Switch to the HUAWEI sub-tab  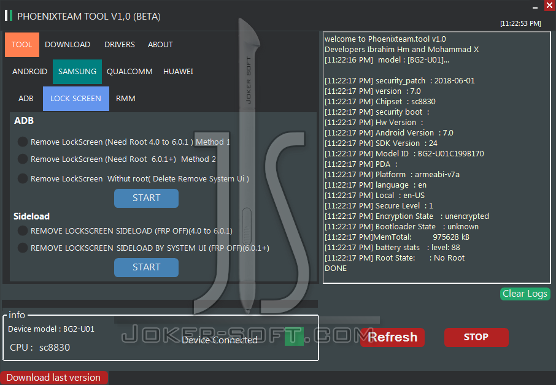point(178,72)
